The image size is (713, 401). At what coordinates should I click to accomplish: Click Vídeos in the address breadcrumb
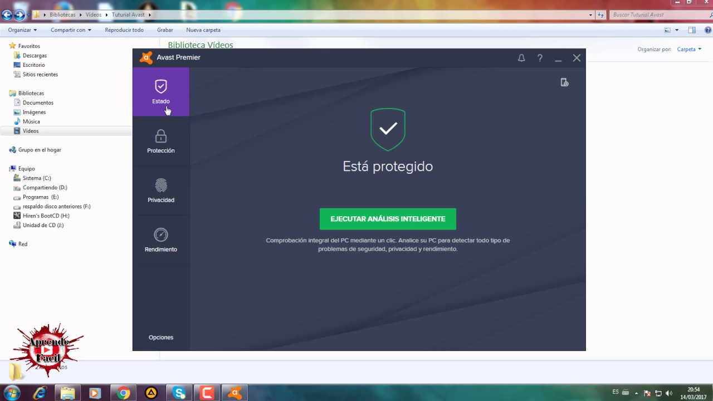coord(93,15)
